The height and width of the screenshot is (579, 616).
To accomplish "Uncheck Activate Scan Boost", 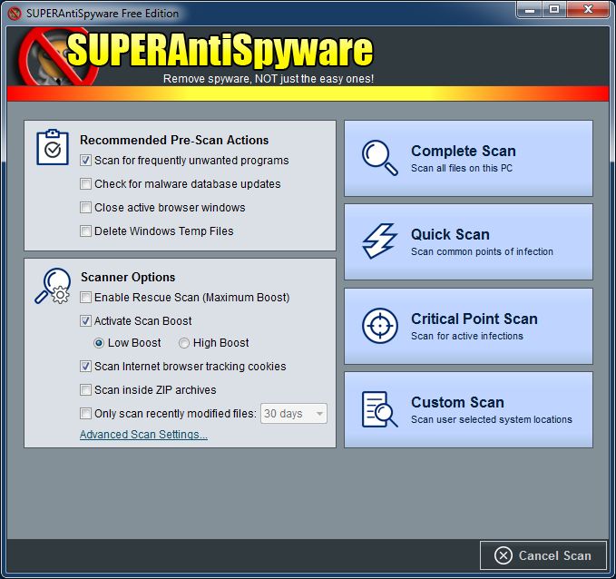I will click(85, 320).
